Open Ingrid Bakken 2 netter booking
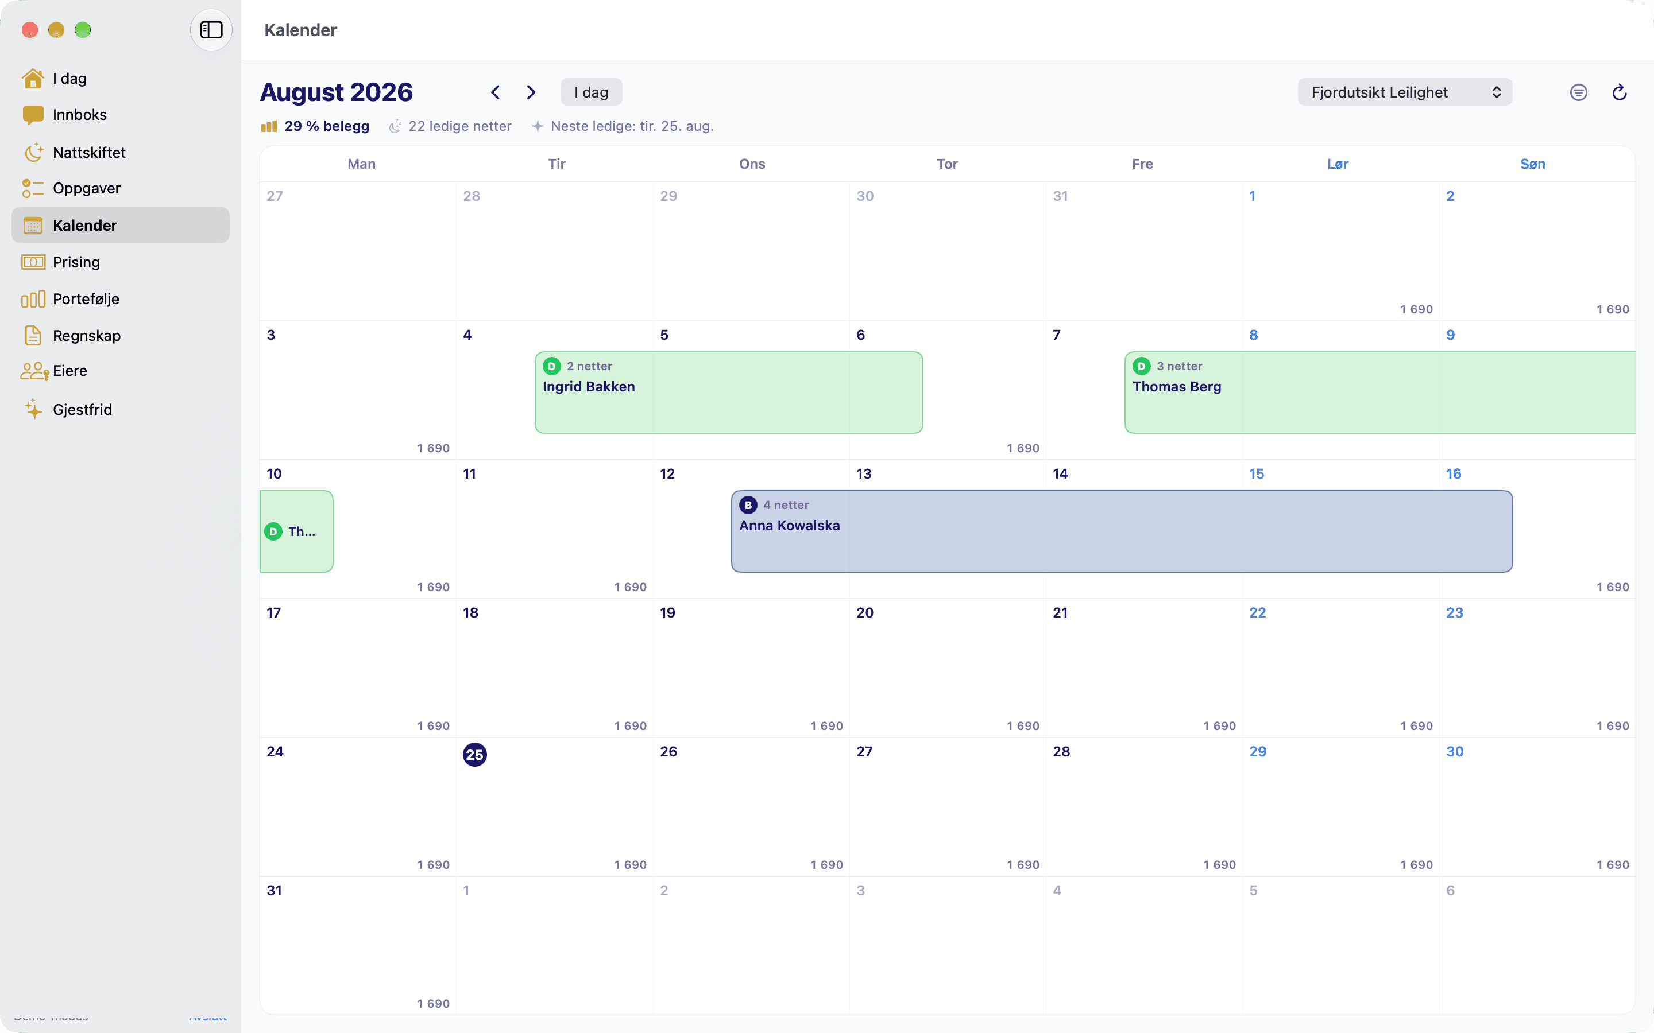This screenshot has width=1654, height=1033. [x=729, y=392]
